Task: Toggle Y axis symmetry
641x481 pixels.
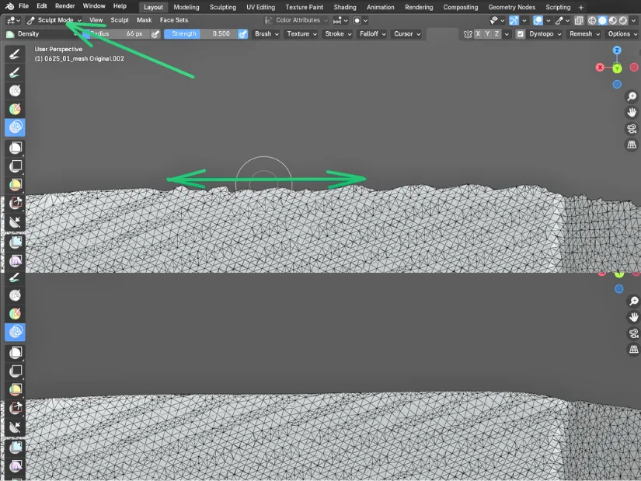Action: pos(487,34)
